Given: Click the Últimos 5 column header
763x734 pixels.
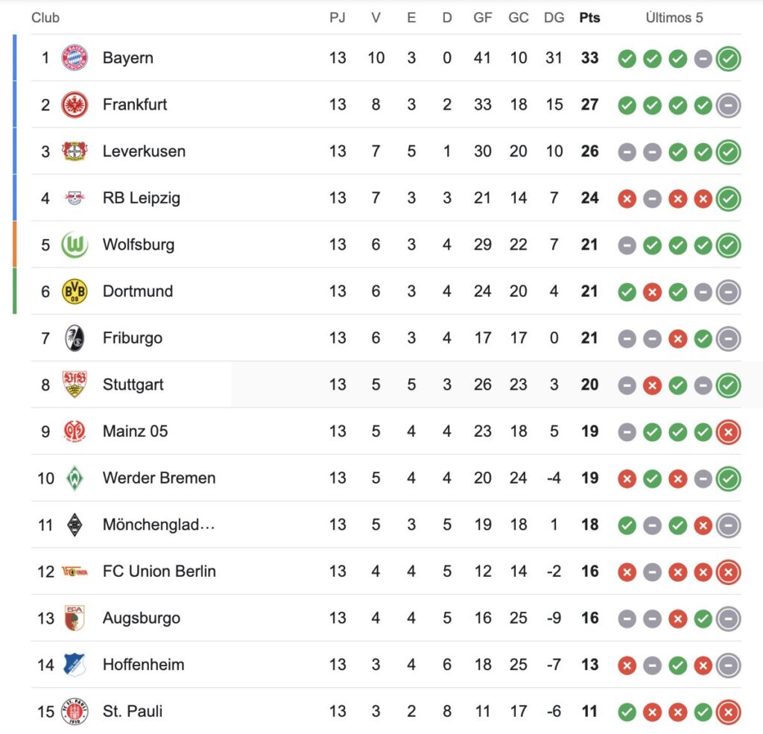Looking at the screenshot, I should 674,18.
